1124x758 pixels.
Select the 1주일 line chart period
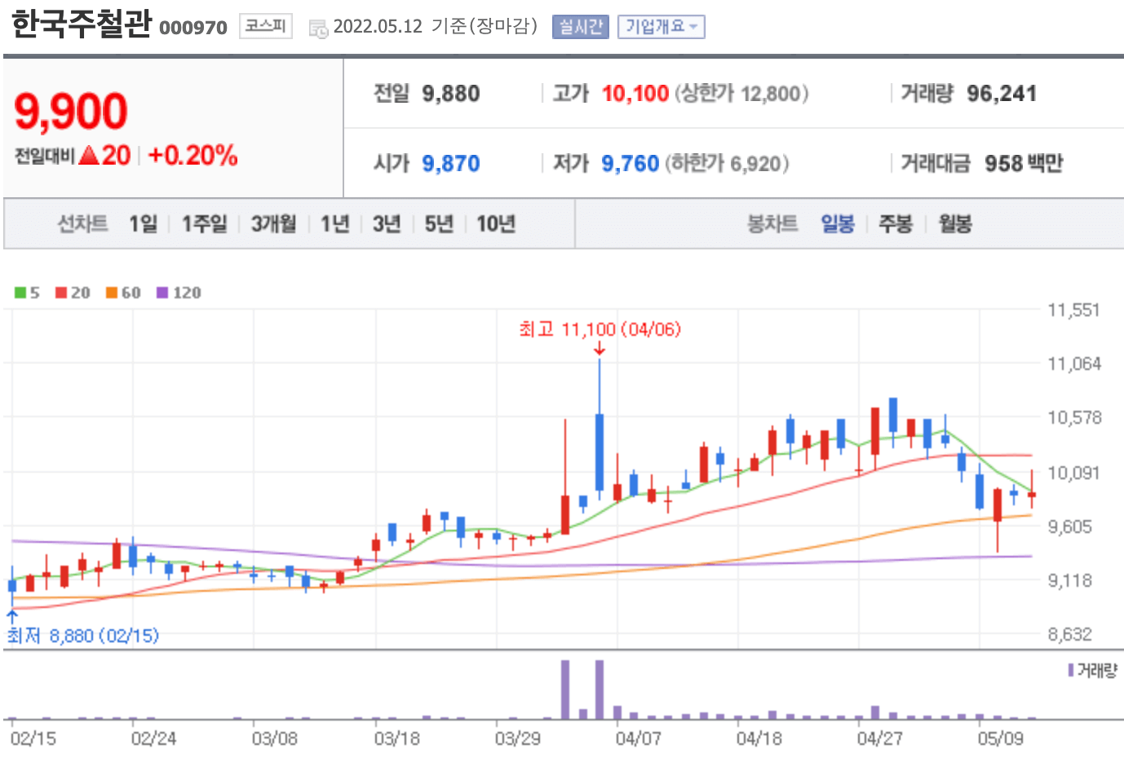click(x=204, y=223)
